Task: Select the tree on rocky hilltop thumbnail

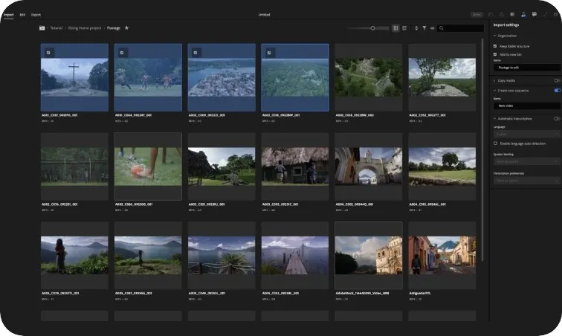Action: click(x=442, y=77)
